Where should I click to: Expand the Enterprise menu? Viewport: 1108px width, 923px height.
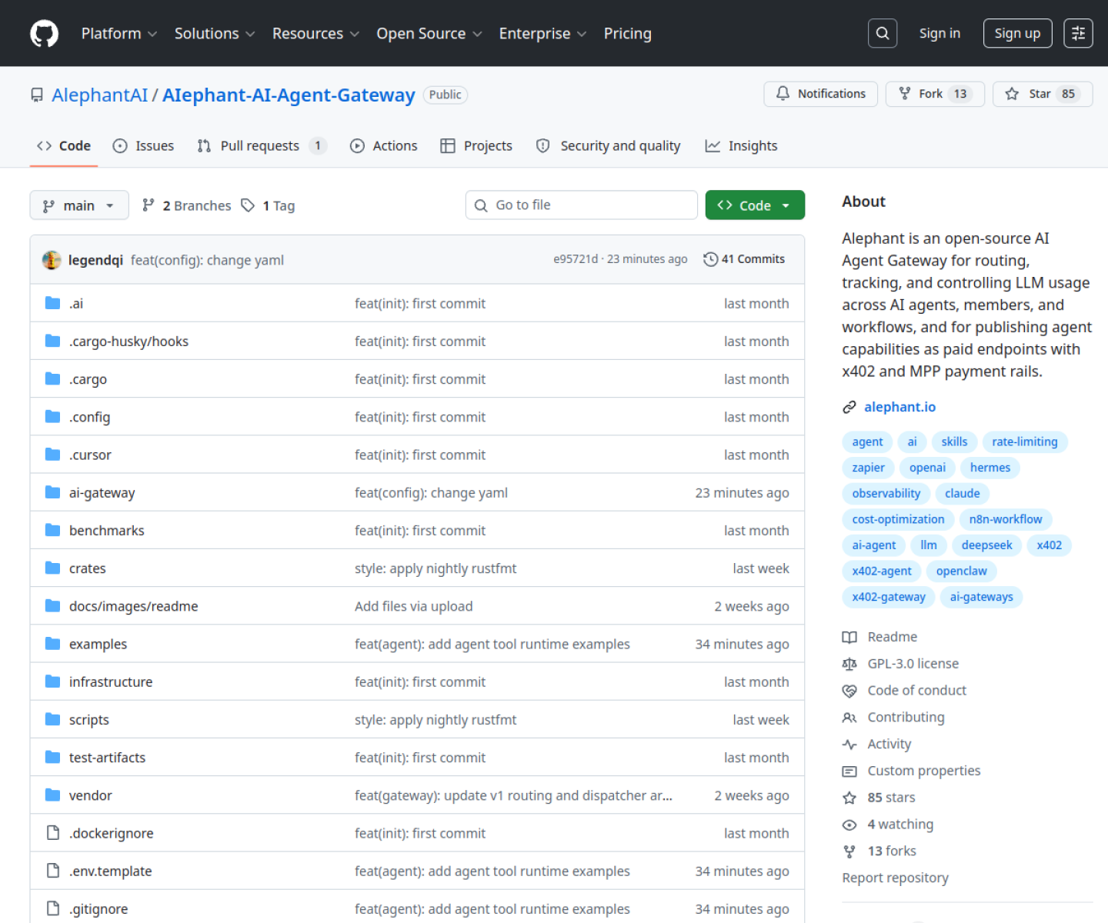pos(542,34)
